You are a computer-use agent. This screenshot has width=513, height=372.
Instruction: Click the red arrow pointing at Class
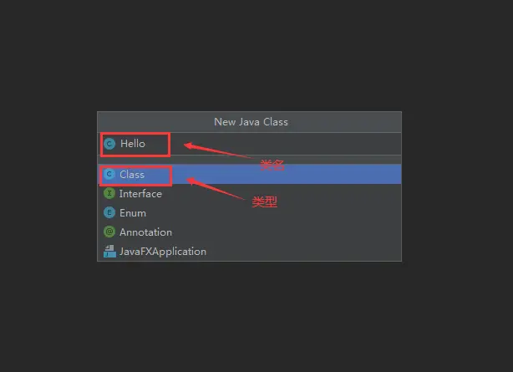point(216,188)
